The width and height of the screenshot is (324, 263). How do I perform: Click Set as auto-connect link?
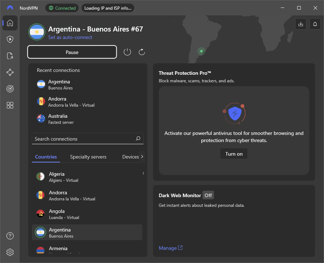(70, 38)
